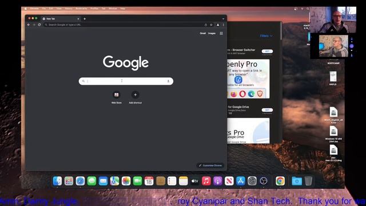
Task: Click the share icon in address bar
Action: pyautogui.click(x=206, y=25)
